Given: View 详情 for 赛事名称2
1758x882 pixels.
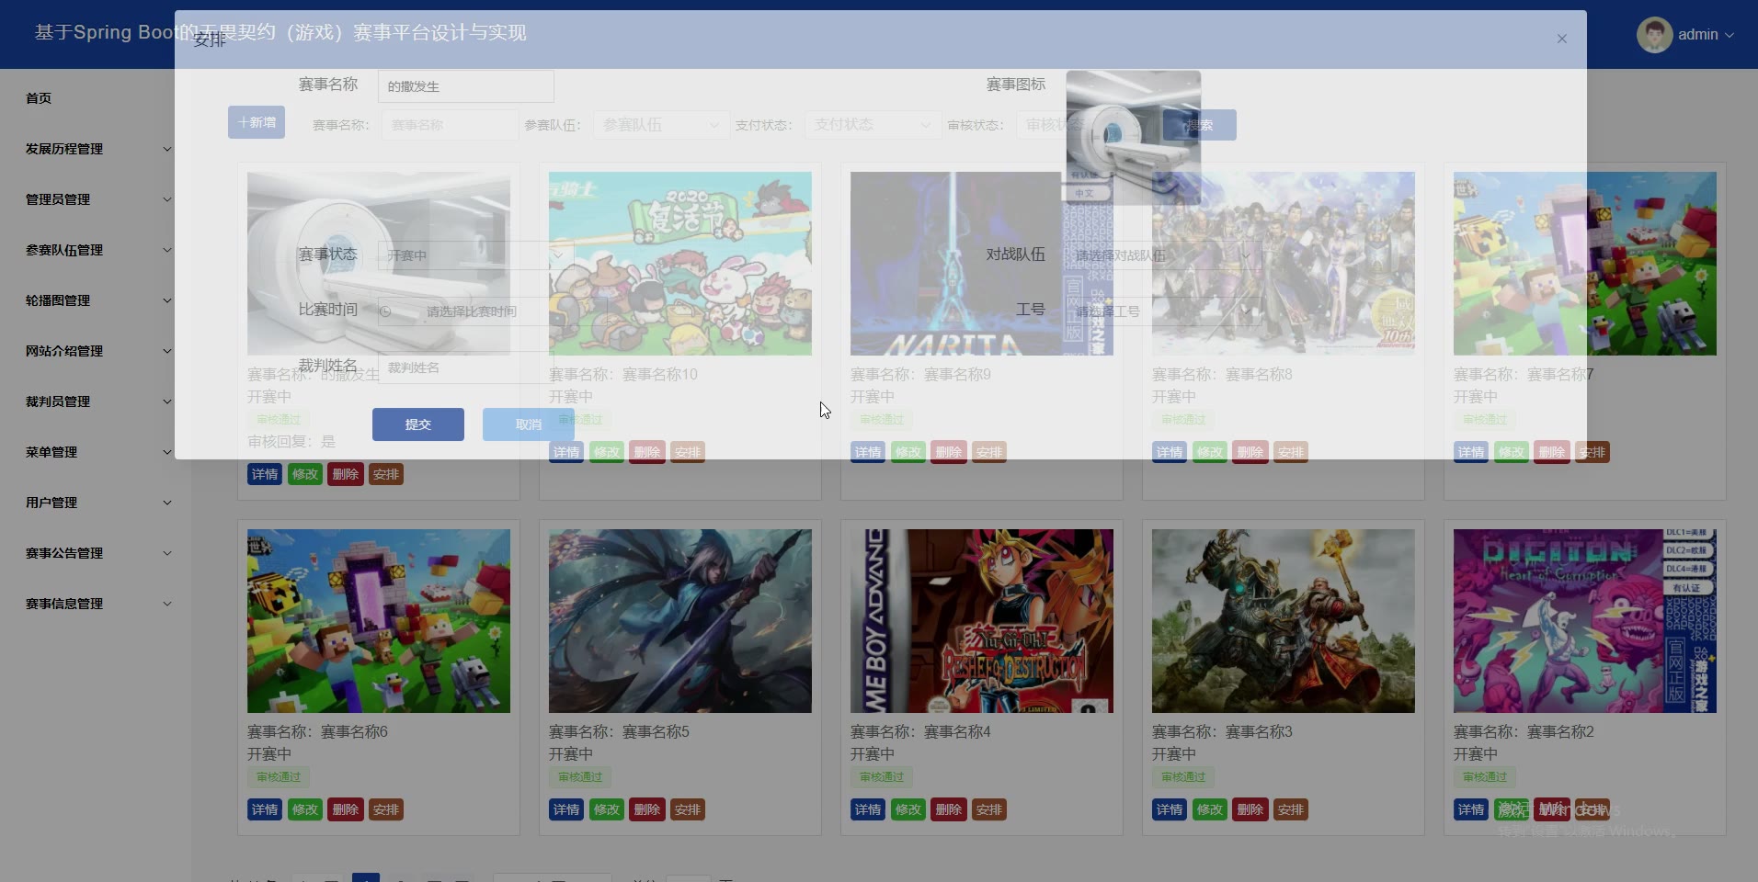Looking at the screenshot, I should tap(1471, 809).
